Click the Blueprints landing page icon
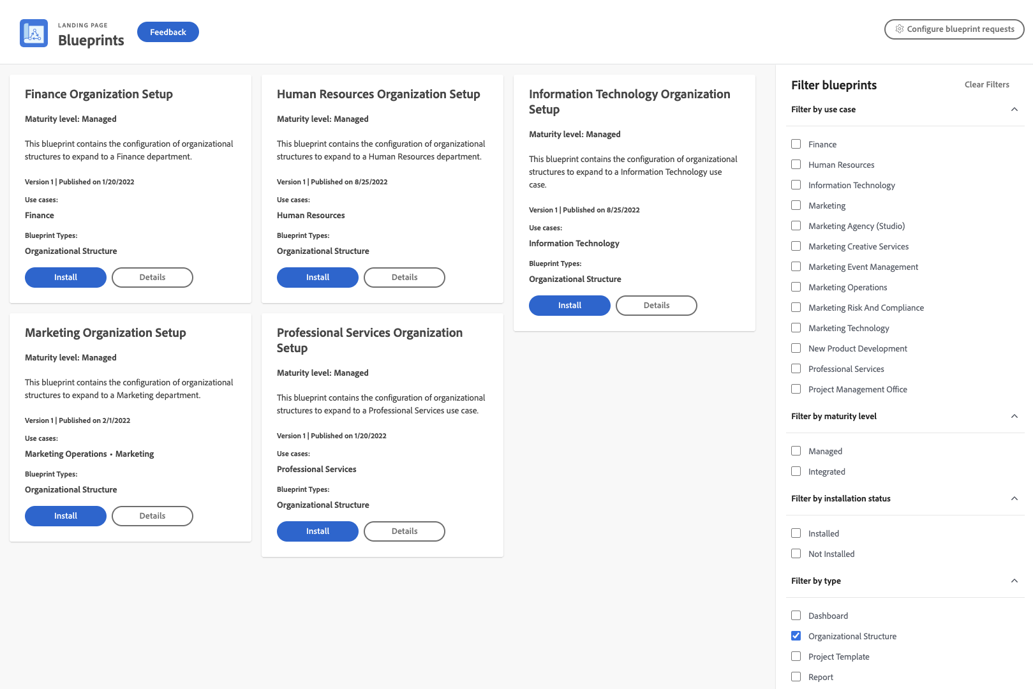The height and width of the screenshot is (689, 1033). 33,33
